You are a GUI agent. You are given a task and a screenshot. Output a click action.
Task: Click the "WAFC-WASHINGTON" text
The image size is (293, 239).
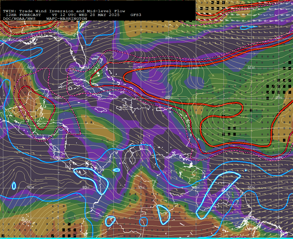point(67,19)
